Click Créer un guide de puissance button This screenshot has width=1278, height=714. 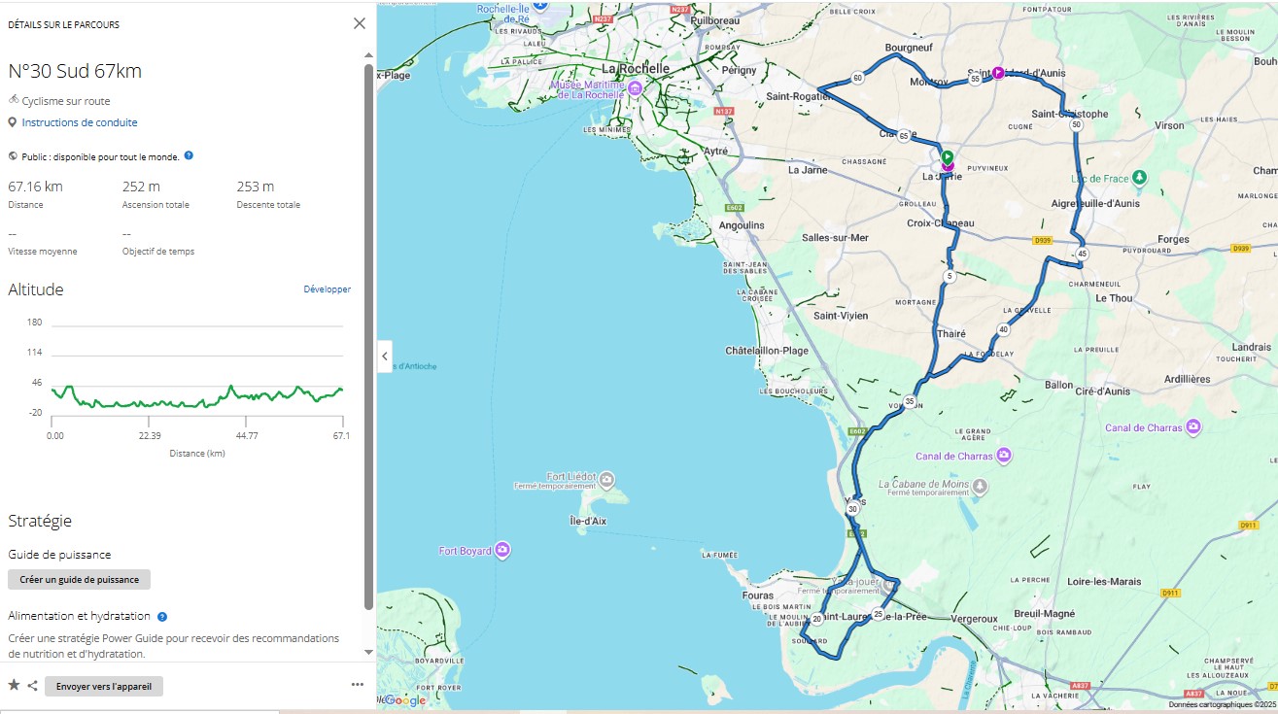click(79, 580)
